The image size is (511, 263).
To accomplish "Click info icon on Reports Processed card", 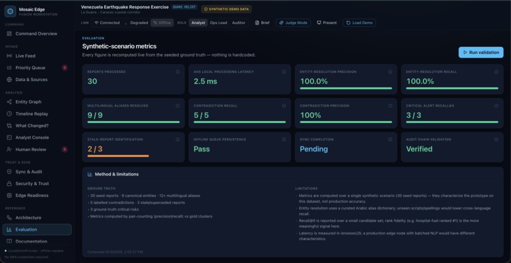I will pyautogui.click(x=178, y=72).
